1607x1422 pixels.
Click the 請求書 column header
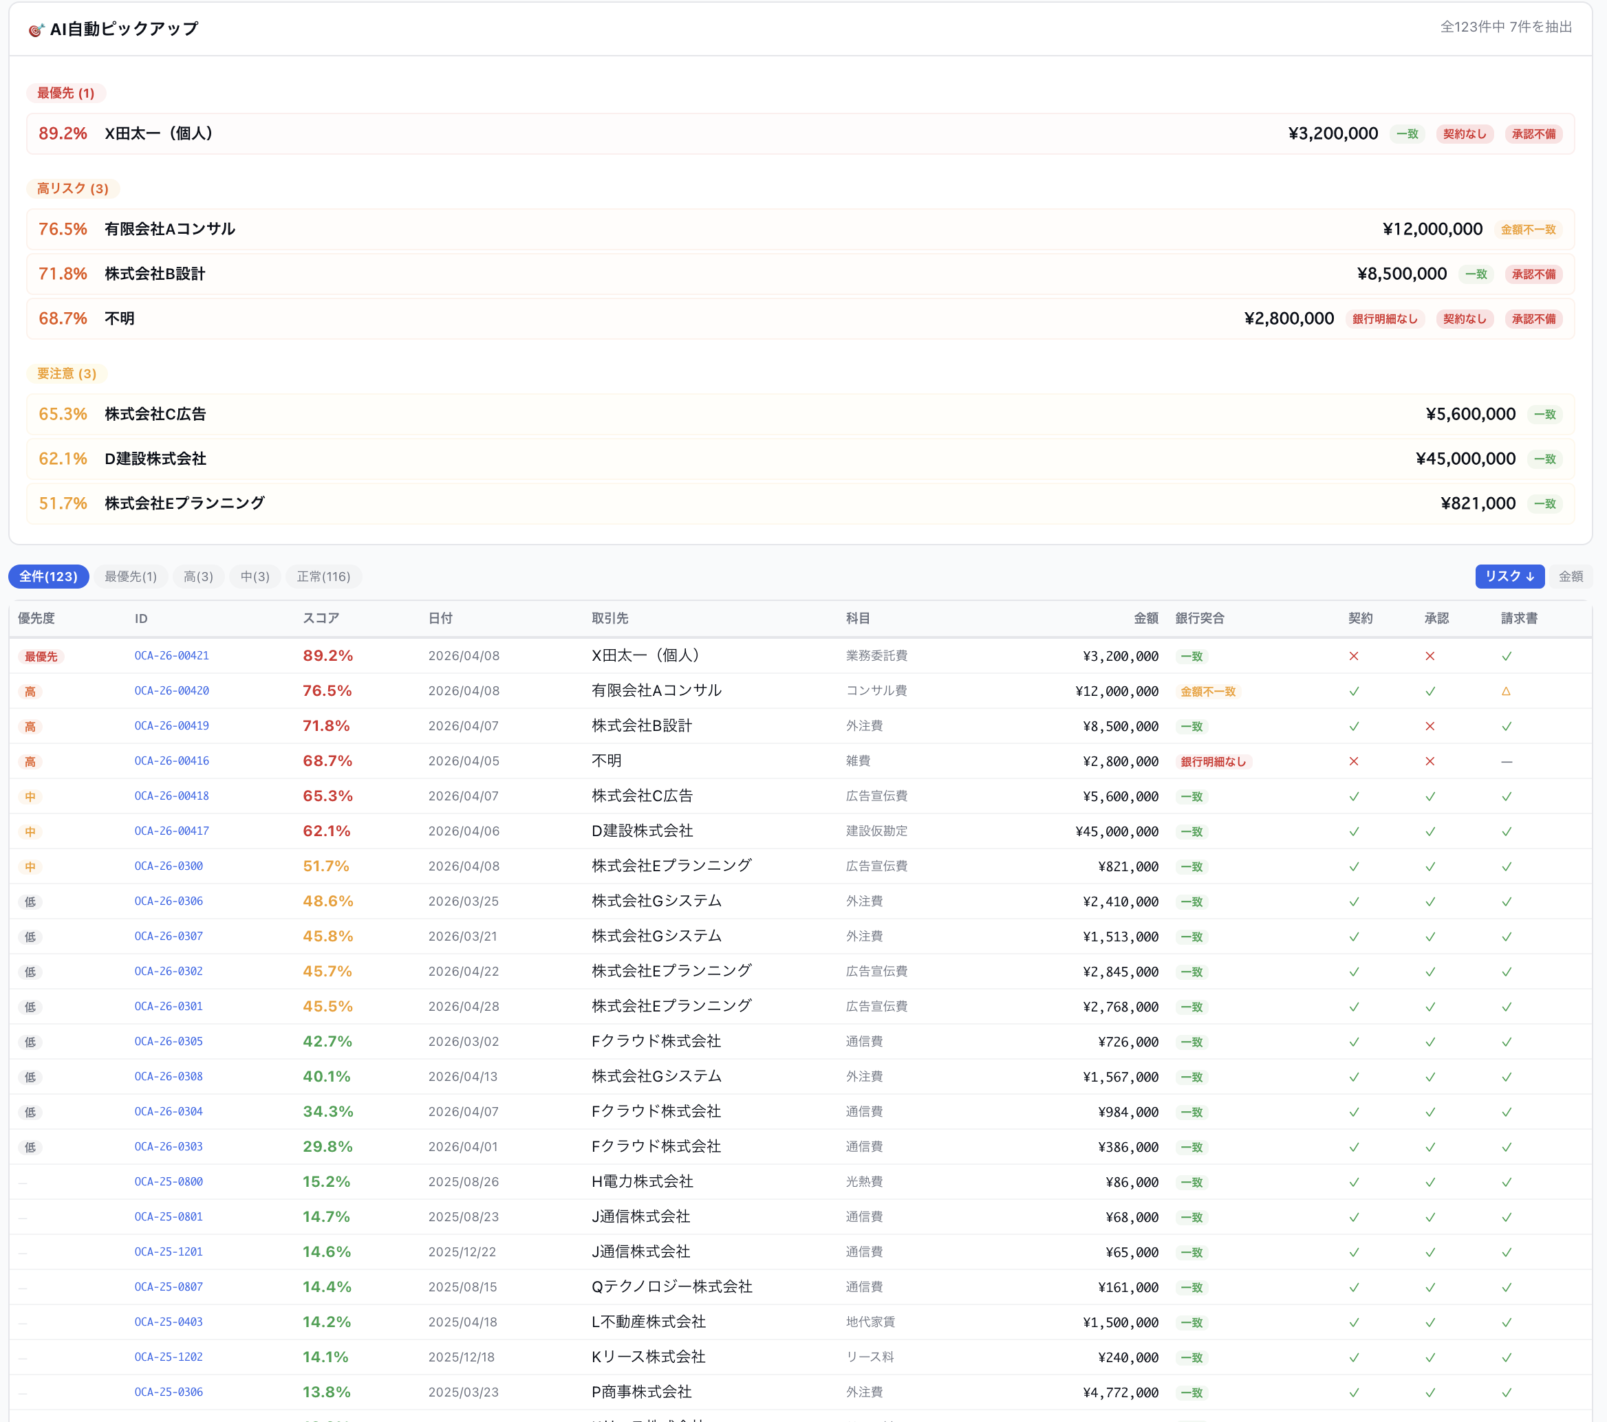[1519, 619]
